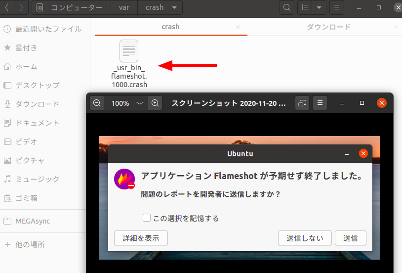Close the image viewer window

pyautogui.click(x=382, y=103)
